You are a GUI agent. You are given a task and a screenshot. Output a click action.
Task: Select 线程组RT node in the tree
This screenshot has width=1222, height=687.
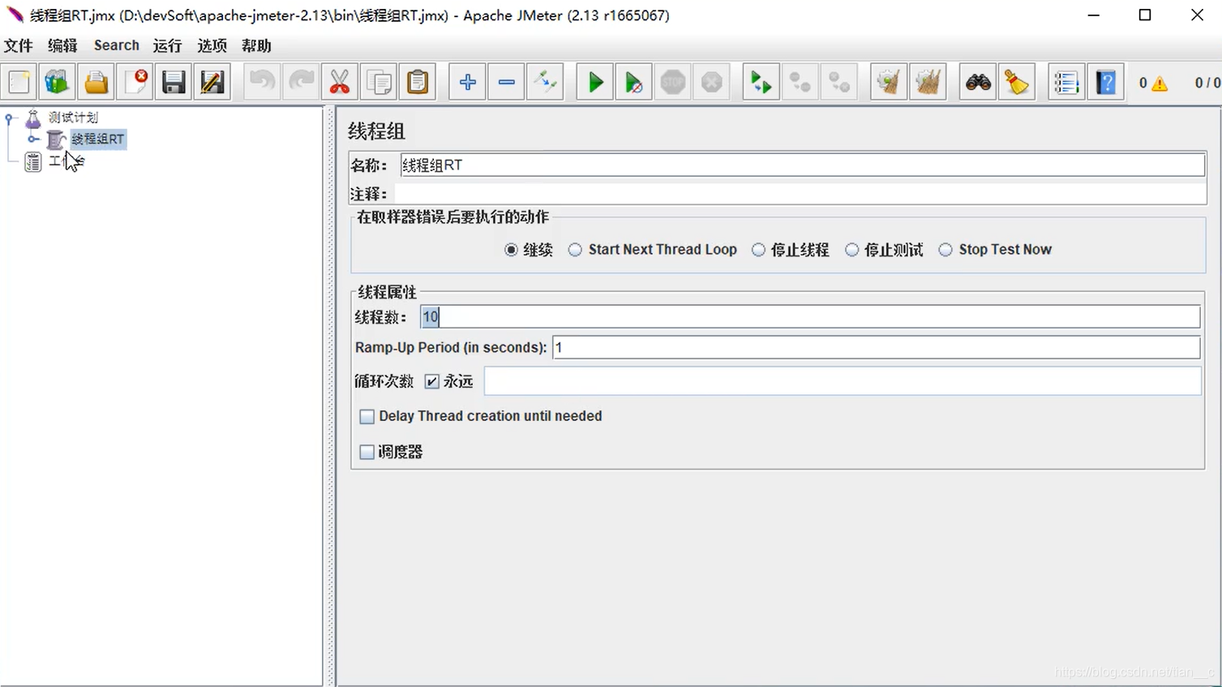pos(97,140)
